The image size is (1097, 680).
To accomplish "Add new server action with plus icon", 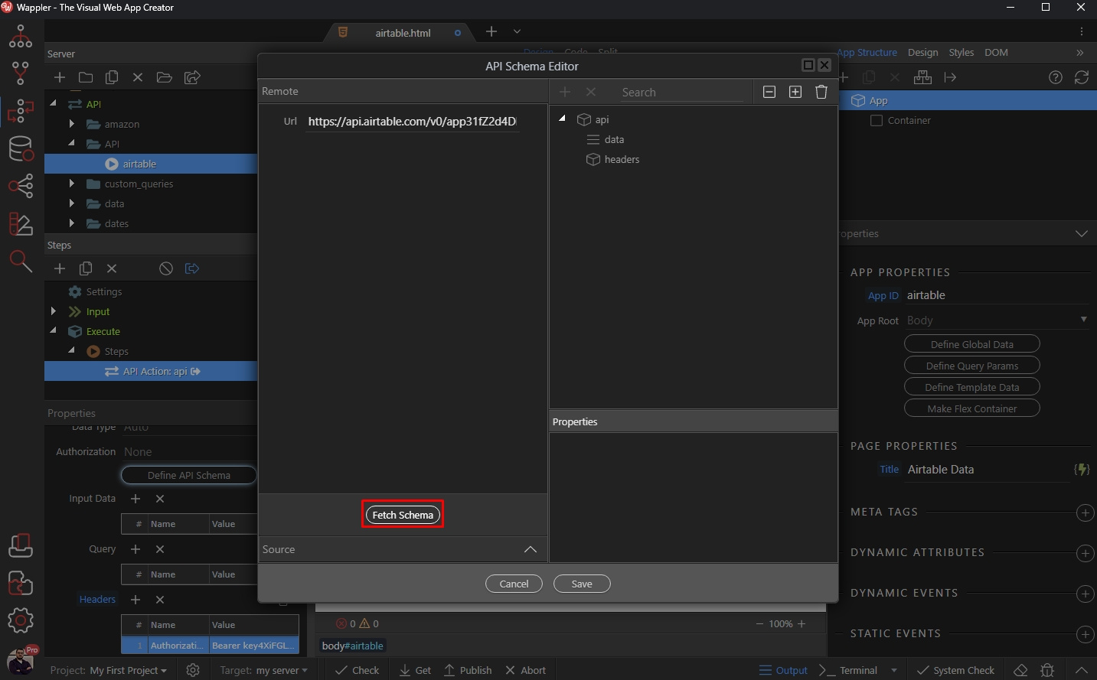I will tap(60, 77).
